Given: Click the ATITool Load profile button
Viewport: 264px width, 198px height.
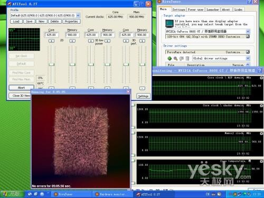Looking at the screenshot, I should [x=16, y=22].
